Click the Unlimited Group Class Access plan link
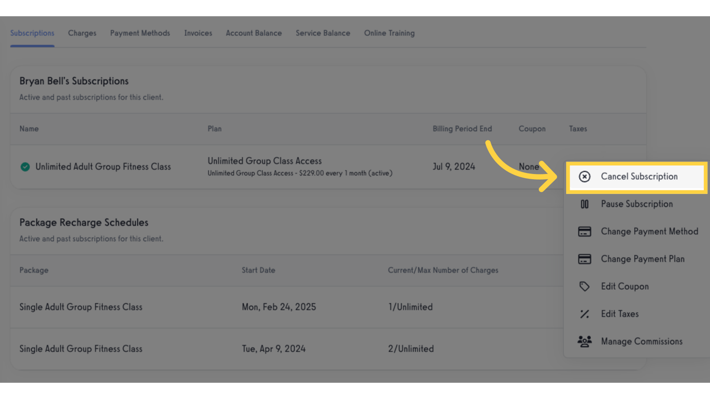Viewport: 710px width, 399px height. [x=265, y=161]
